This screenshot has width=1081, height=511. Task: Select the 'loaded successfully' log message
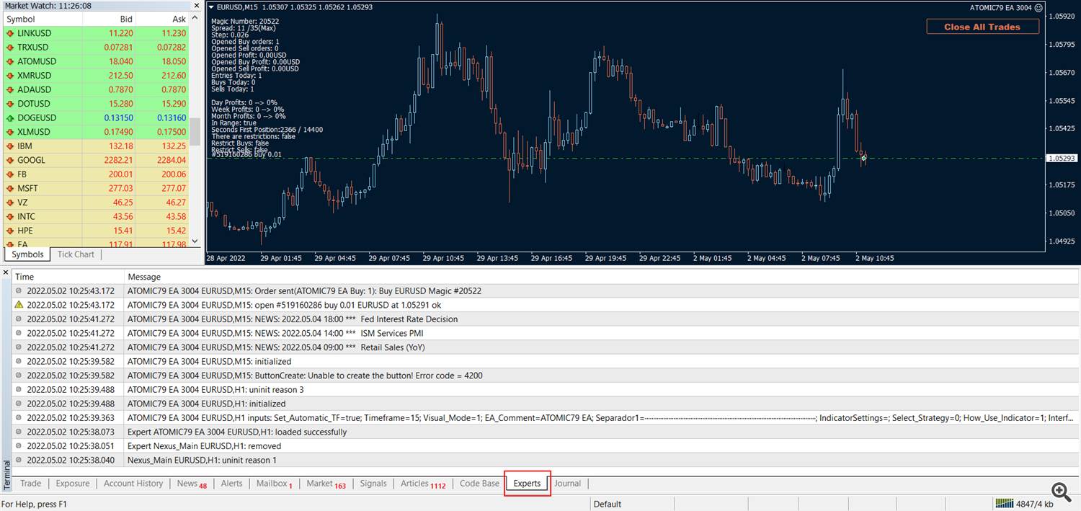(x=237, y=432)
